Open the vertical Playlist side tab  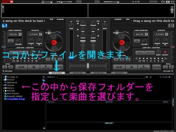(x=173, y=102)
